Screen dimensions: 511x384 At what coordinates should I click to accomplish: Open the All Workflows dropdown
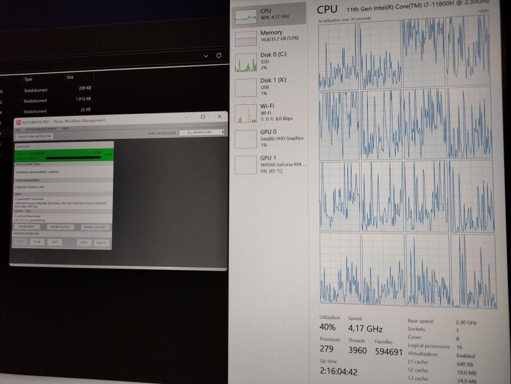click(202, 132)
